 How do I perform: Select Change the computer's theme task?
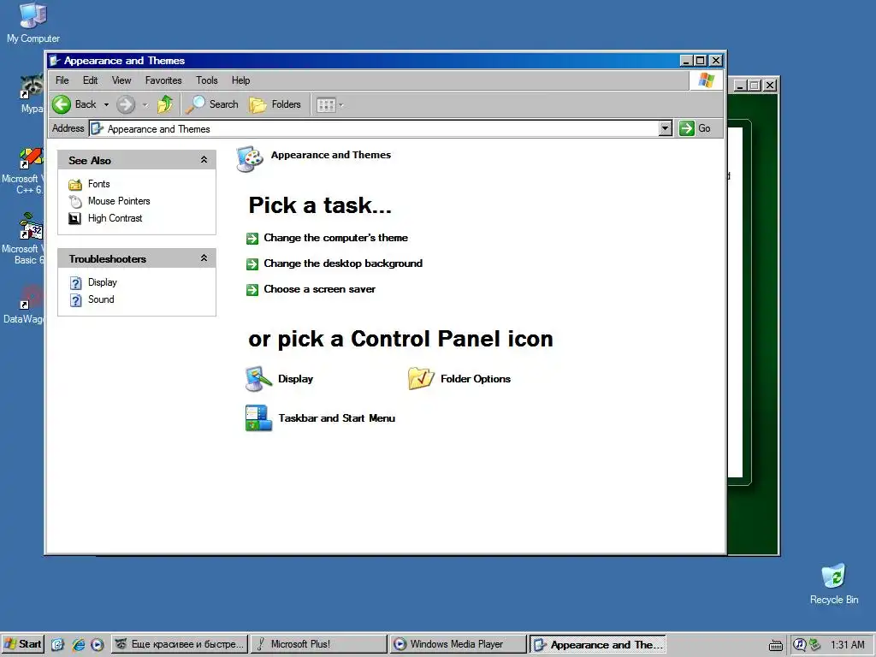click(335, 238)
